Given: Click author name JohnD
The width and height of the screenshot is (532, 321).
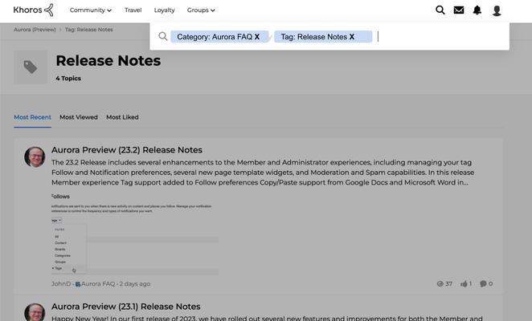Looking at the screenshot, I should (61, 284).
